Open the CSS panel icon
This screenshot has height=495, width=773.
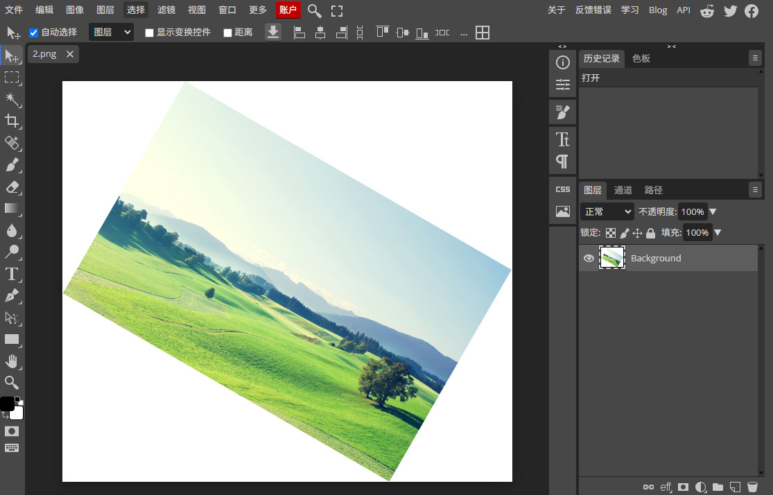tap(562, 189)
